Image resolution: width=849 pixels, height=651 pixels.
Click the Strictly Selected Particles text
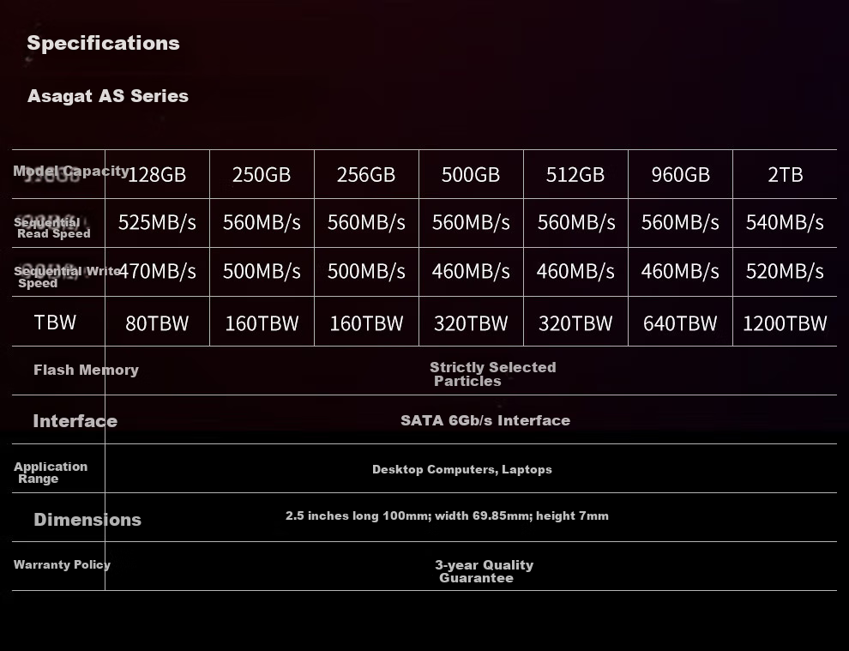(x=493, y=374)
